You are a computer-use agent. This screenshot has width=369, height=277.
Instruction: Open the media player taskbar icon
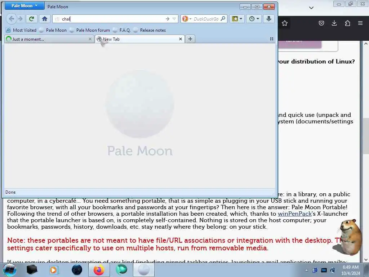pyautogui.click(x=53, y=270)
